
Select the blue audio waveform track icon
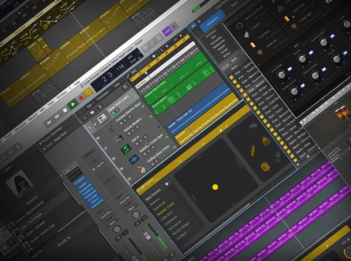(x=134, y=160)
